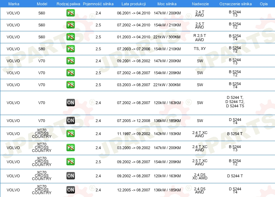Click the Moc silnika column header
Viewport: 275px width, 197px height.
click(167, 4)
